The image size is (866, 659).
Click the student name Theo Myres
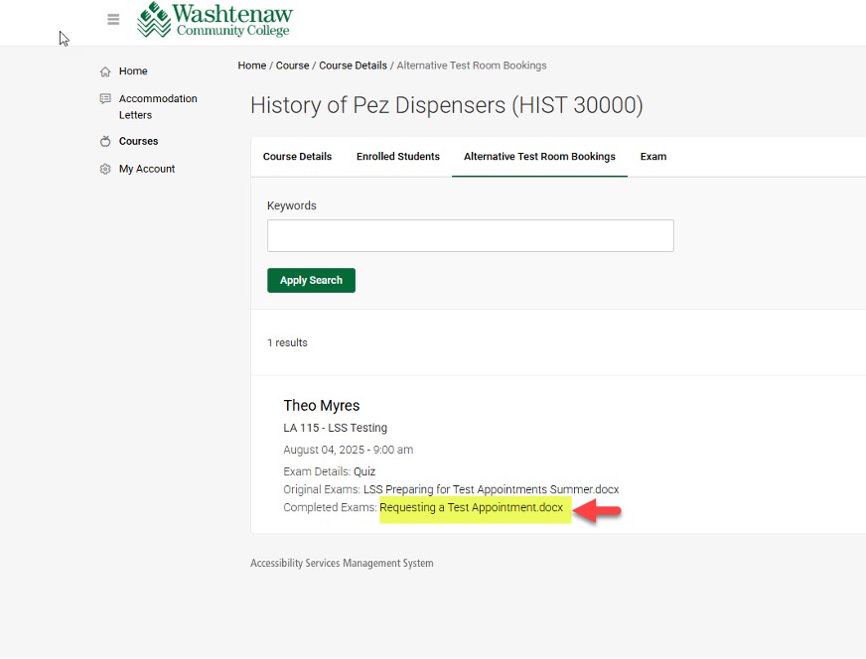point(322,406)
